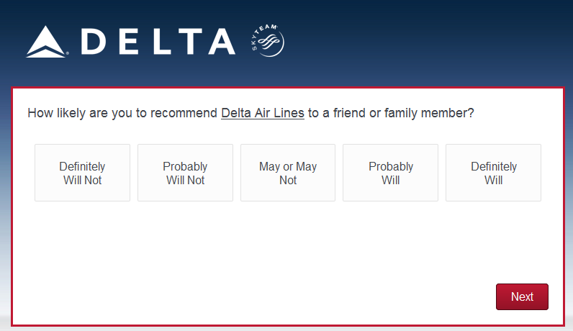Pick the "May or May Not" response

288,173
